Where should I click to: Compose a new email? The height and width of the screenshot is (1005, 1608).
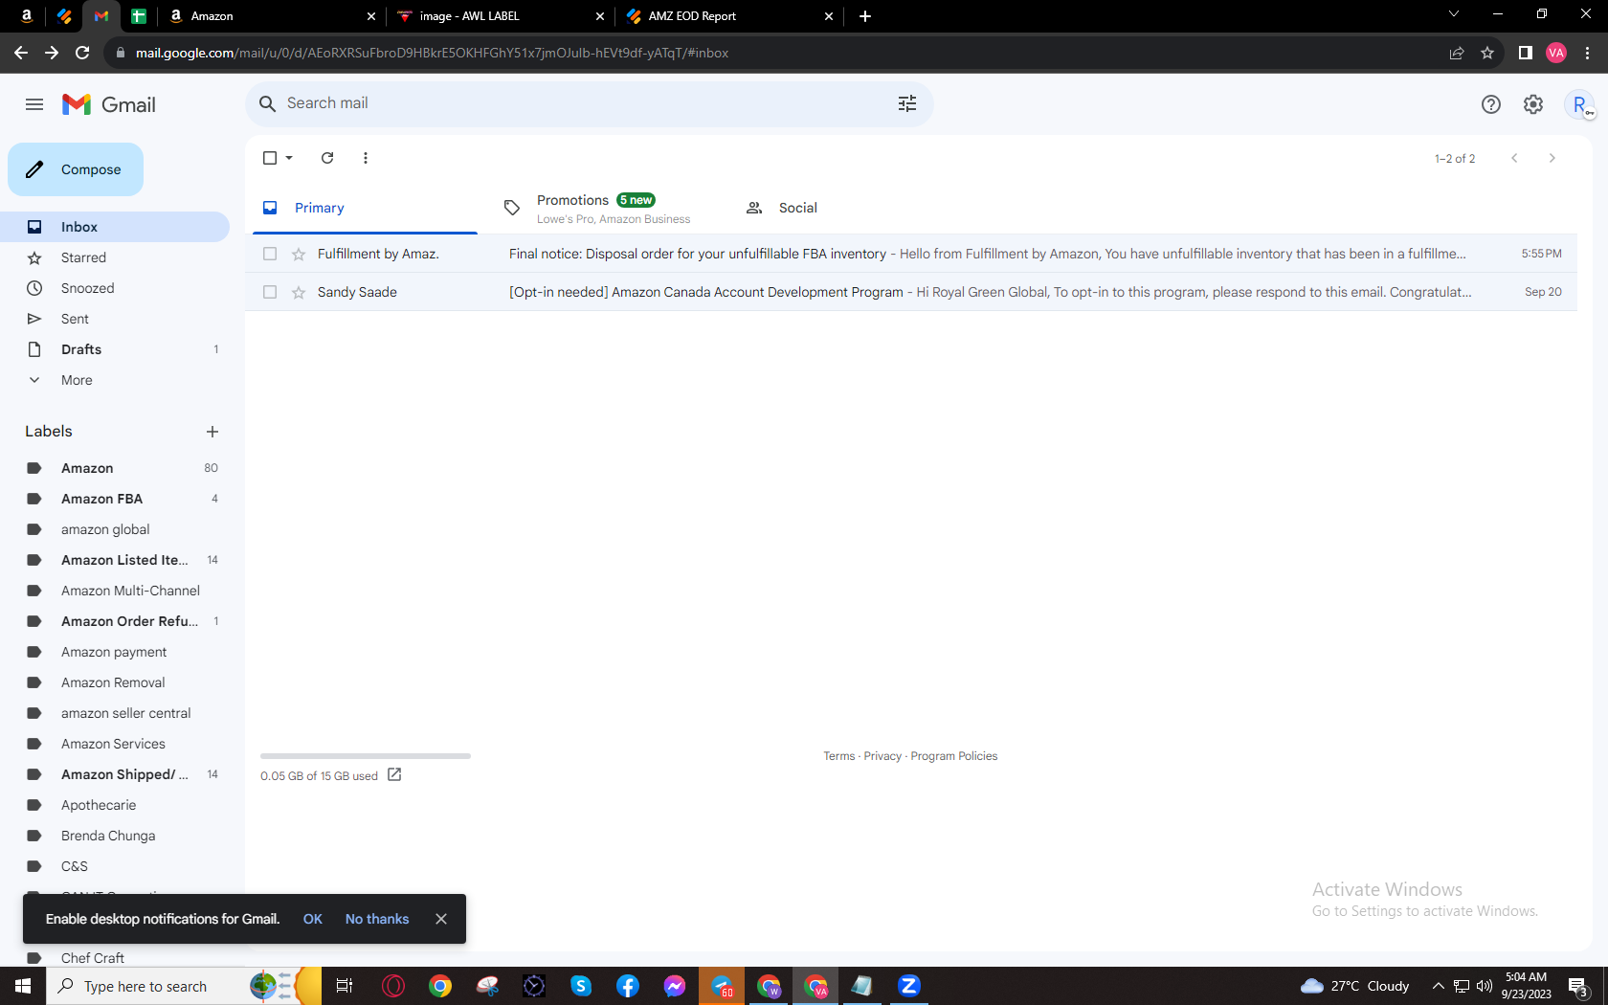(76, 169)
